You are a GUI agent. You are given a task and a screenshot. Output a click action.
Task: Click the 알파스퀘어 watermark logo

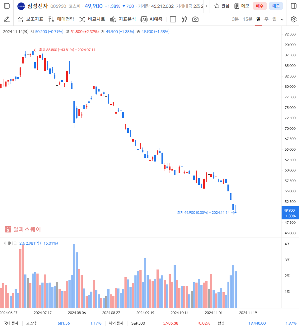(23, 229)
